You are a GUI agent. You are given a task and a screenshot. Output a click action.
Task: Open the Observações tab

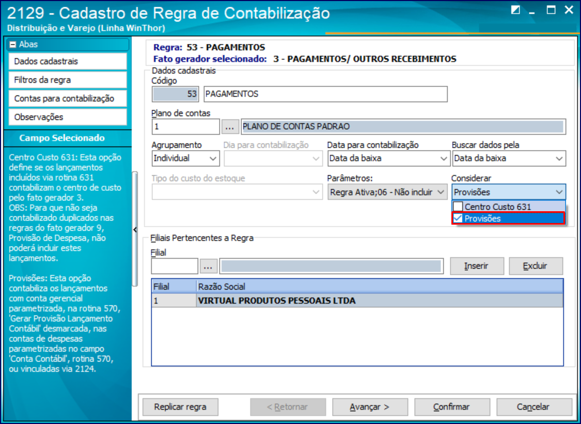(68, 117)
